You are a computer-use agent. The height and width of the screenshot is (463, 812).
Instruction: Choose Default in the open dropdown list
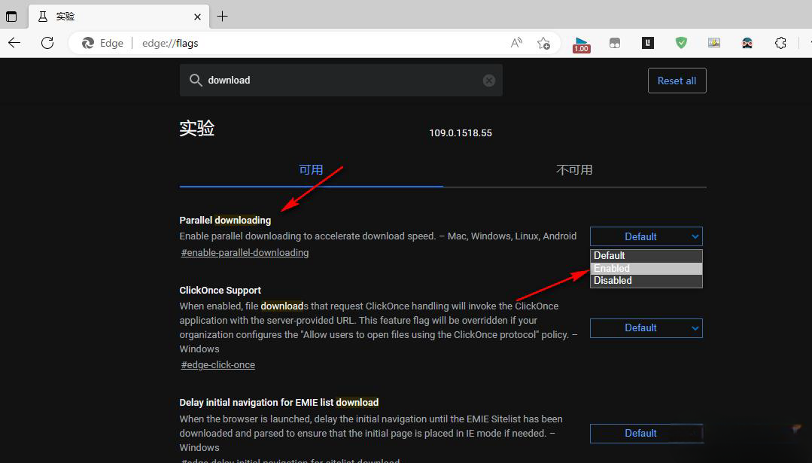point(646,256)
